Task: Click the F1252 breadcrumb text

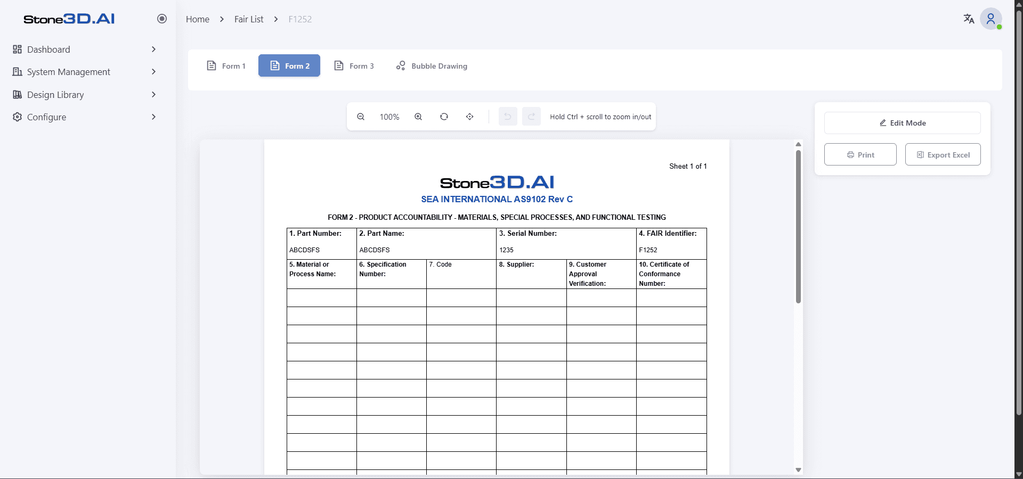Action: [300, 19]
